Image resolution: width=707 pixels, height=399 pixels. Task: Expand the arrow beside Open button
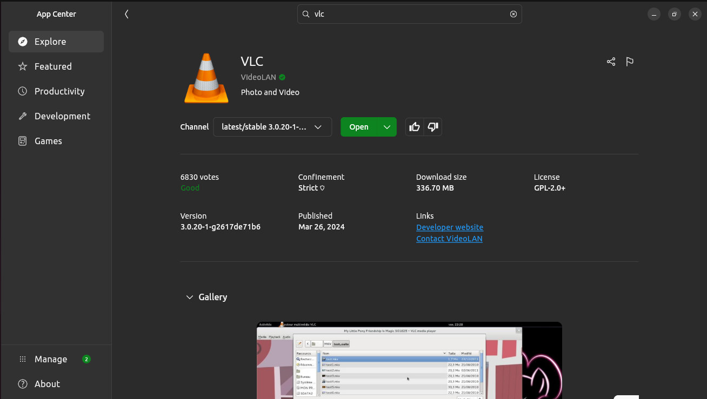(387, 127)
